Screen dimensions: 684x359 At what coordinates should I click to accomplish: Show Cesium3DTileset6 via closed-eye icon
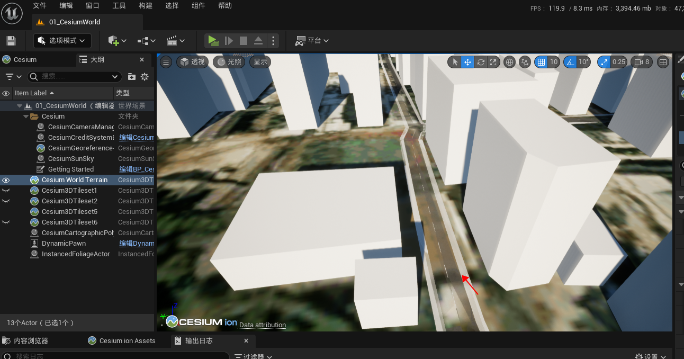6,222
